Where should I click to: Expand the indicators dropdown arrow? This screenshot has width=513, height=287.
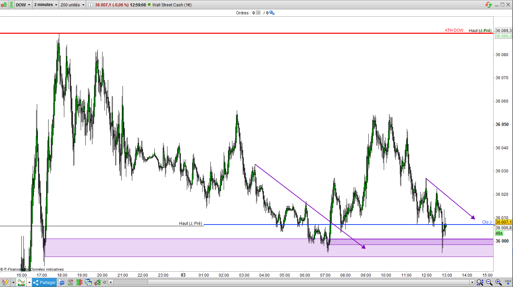[29, 282]
